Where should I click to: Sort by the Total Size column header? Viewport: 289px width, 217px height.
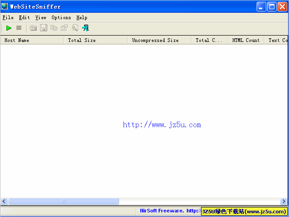point(96,40)
